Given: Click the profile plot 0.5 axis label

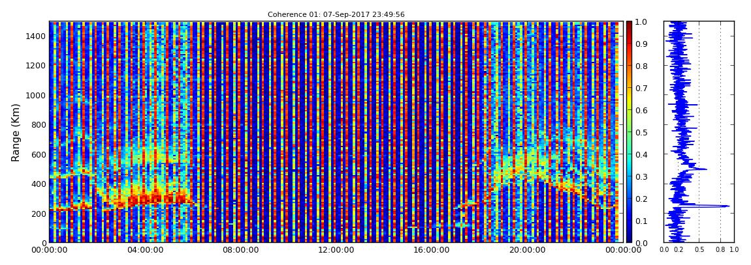Looking at the screenshot, I should 699,249.
